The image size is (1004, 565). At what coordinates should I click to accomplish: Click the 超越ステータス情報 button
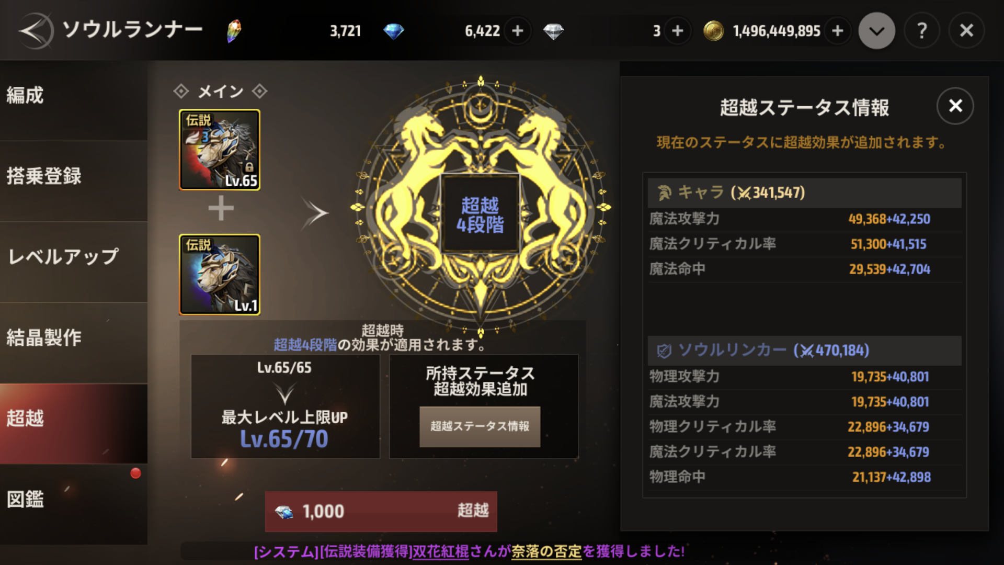[x=480, y=426]
